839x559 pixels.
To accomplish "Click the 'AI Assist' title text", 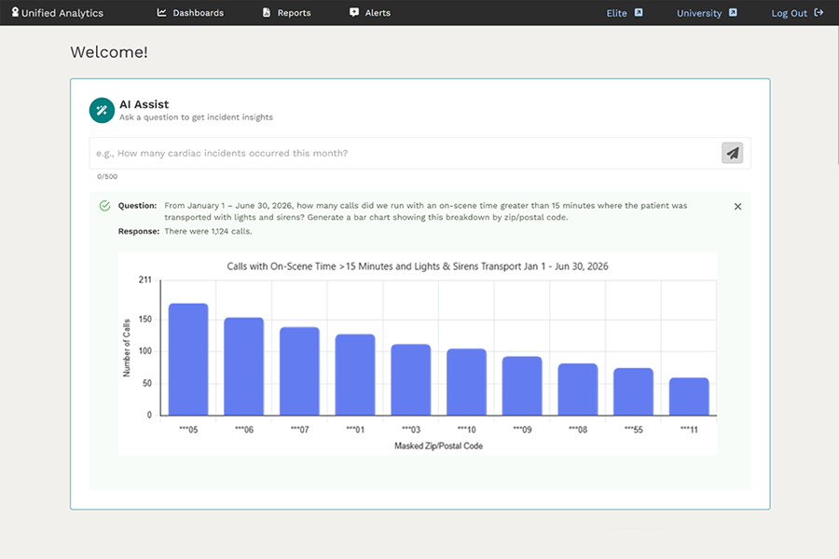I will point(144,104).
